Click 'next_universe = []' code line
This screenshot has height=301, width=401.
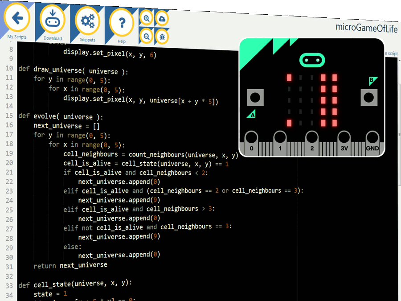pos(66,126)
